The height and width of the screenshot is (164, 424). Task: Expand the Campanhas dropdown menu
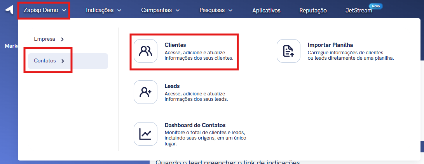click(x=160, y=10)
